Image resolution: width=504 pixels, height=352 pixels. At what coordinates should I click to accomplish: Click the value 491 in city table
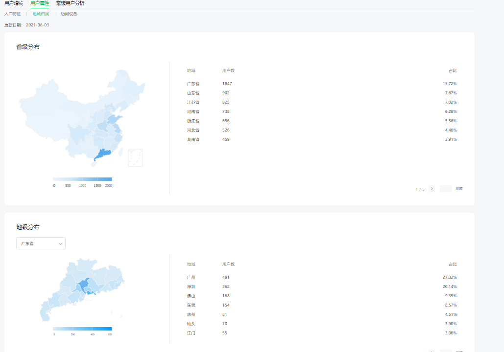coord(226,277)
